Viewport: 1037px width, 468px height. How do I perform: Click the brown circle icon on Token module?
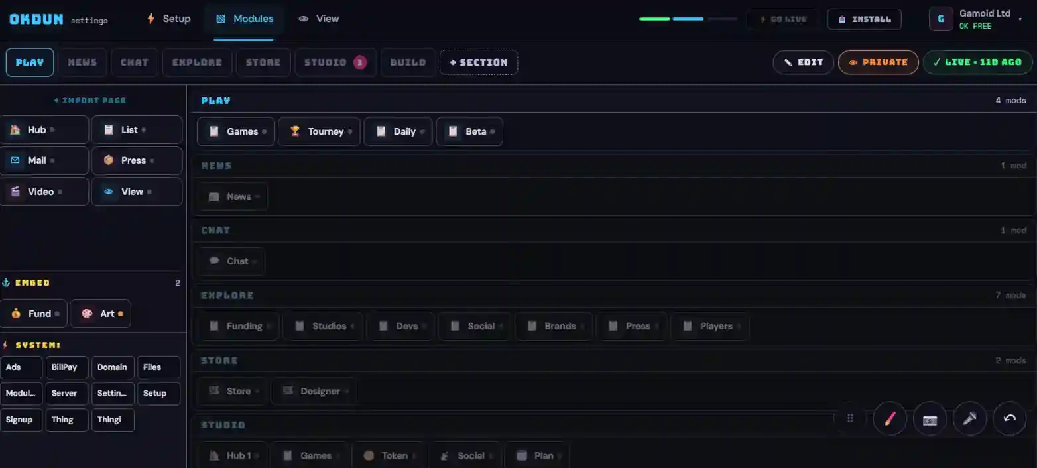(369, 455)
